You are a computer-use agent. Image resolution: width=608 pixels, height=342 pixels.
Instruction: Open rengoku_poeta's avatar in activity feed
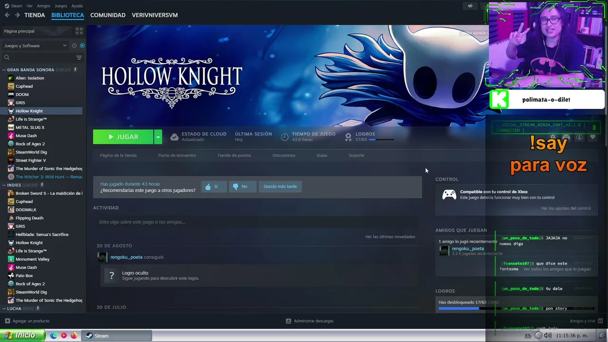click(x=102, y=257)
